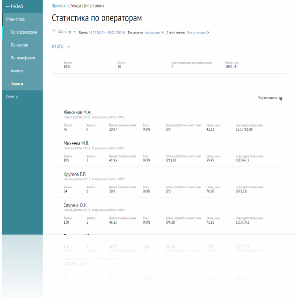Click Круглов's calls count 84
The height and width of the screenshot is (298, 297).
click(x=65, y=191)
